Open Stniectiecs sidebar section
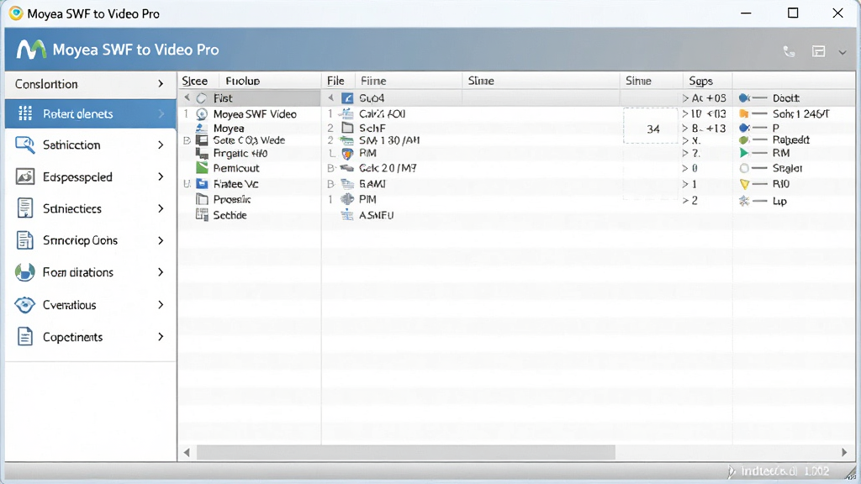 [91, 208]
